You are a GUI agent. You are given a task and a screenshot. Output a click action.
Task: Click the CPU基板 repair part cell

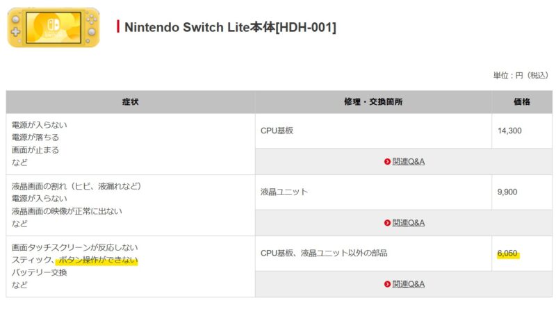coord(373,131)
